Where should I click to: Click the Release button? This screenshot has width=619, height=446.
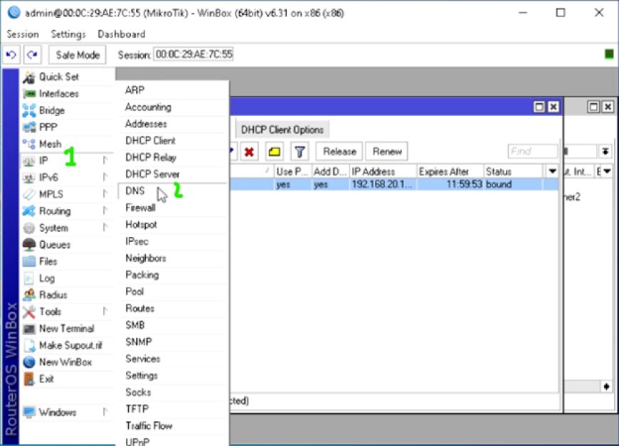click(339, 152)
